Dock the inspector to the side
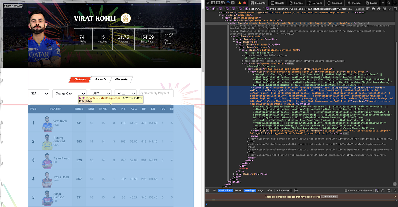 click(x=213, y=3)
